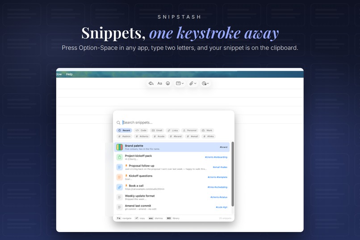Click the Brand palette color stripes thumbnail
Screen dimensions: 360x240
(x=119, y=147)
